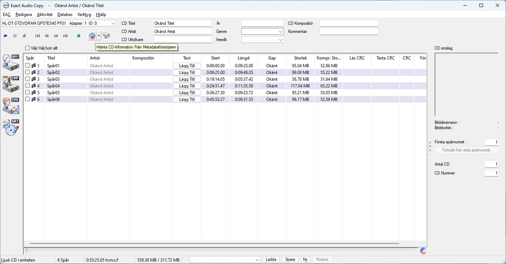Eject the CD with the eject icon
Screen dimensions: 506x264
(79, 36)
